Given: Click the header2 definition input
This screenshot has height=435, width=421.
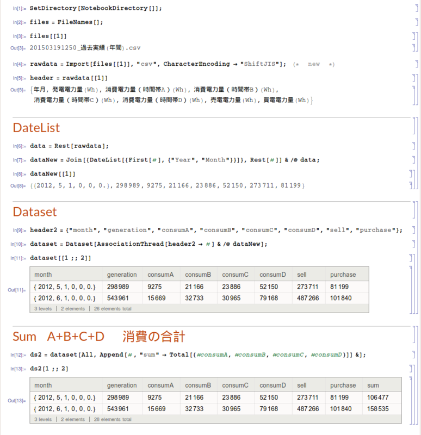Looking at the screenshot, I should click(216, 230).
